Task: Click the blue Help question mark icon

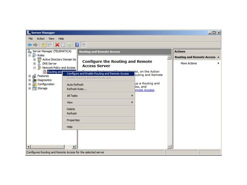Action: pos(77,45)
